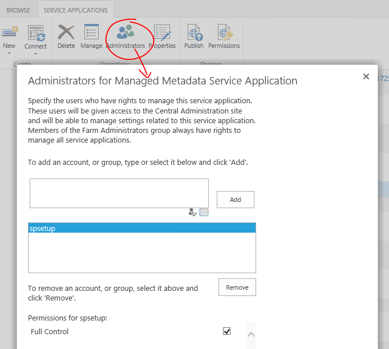The height and width of the screenshot is (349, 389).
Task: Click the Remove button
Action: 237,287
